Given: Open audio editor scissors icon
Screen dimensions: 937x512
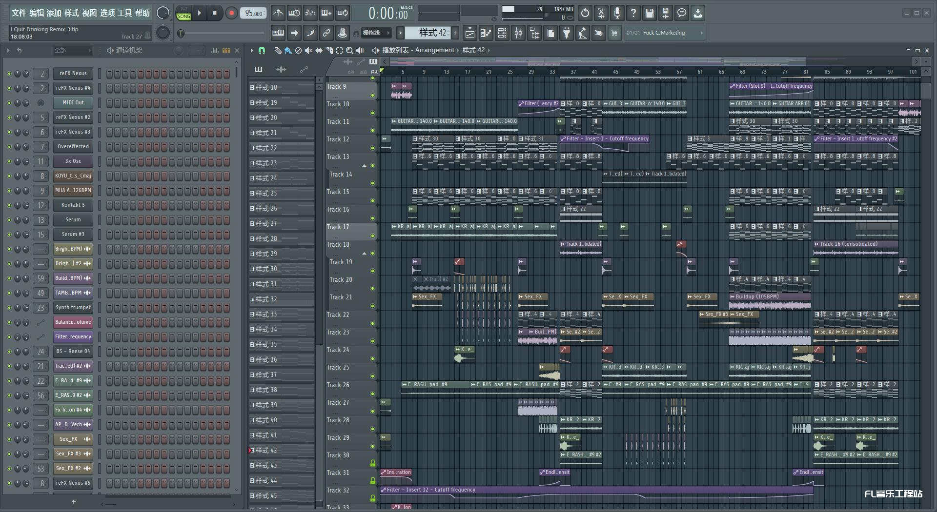Looking at the screenshot, I should (x=601, y=13).
